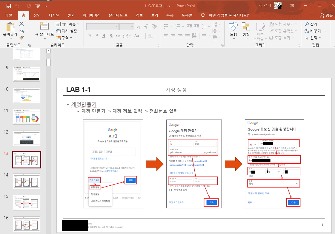
Task: Open Shape Effects (도형 효과) dropdown
Action: [281, 38]
